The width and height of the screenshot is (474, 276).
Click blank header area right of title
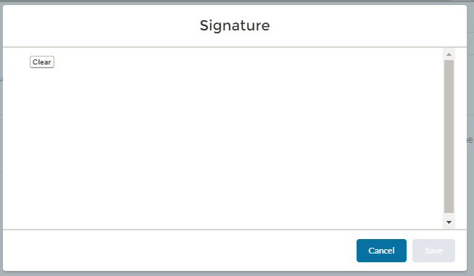click(x=368, y=25)
